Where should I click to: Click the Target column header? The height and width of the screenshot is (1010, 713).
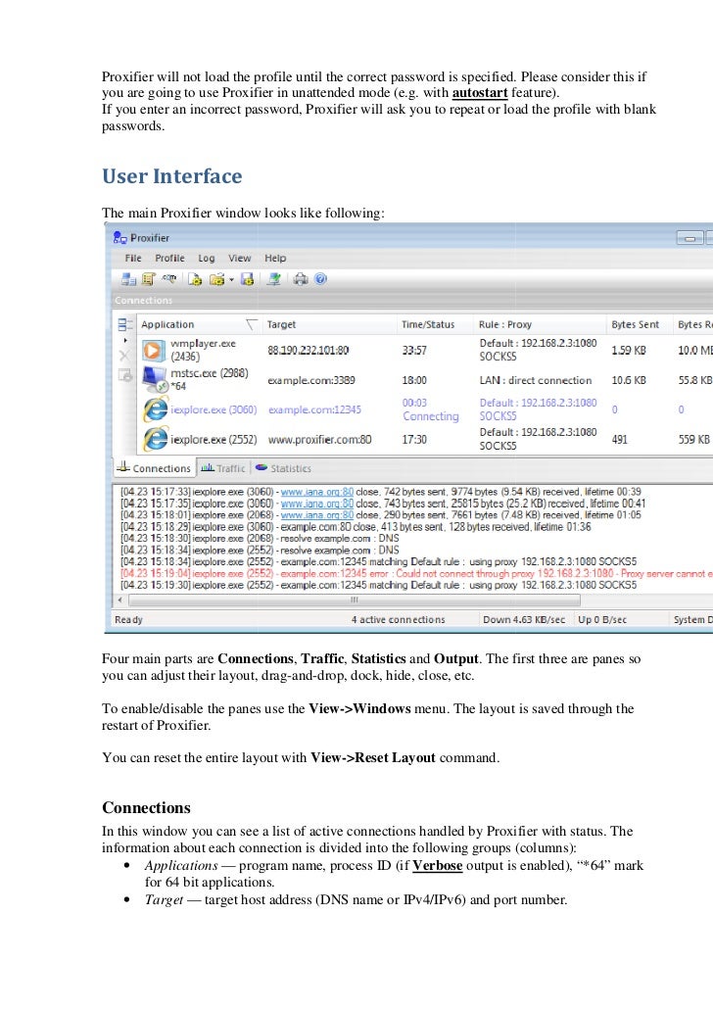point(330,324)
